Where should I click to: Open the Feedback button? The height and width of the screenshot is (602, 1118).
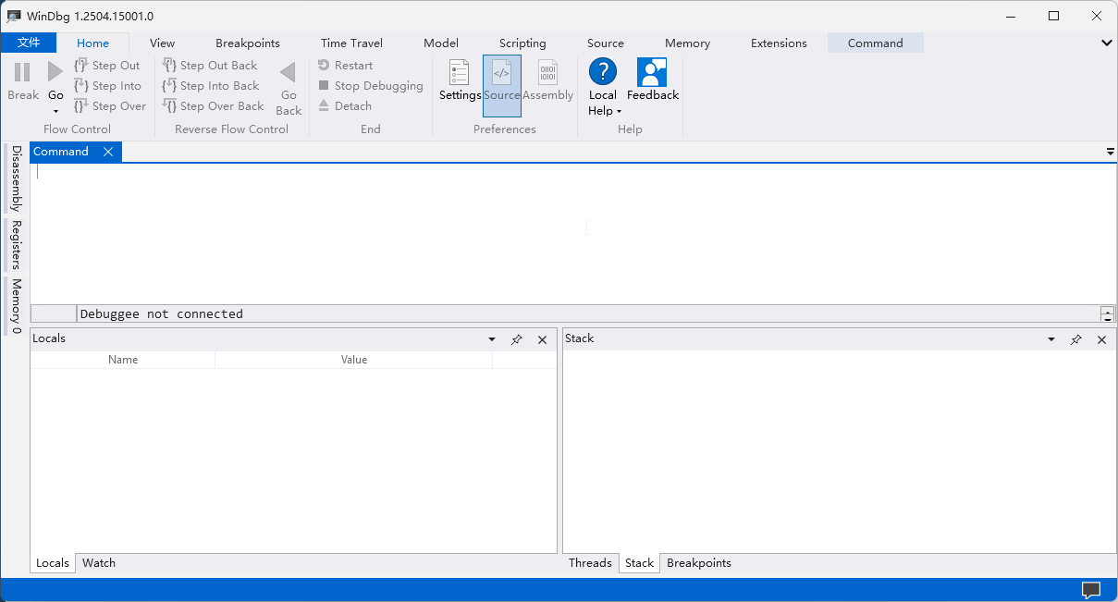click(653, 80)
